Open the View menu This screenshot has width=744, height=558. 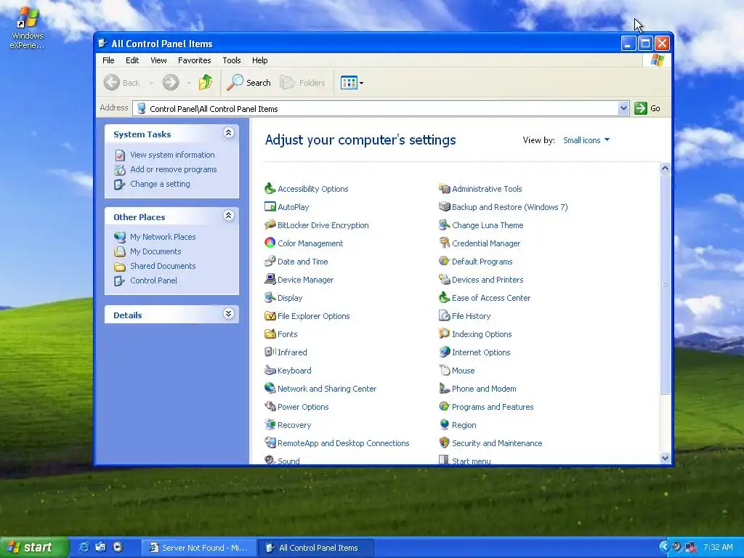pos(158,60)
